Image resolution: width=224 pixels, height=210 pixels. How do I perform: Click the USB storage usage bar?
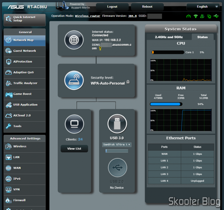[x=117, y=151]
